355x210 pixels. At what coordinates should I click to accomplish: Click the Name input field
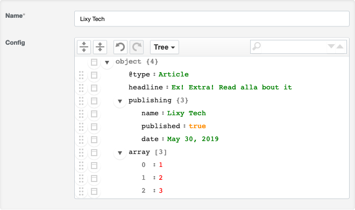tap(212, 19)
